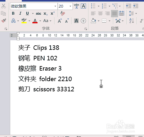Open font color dropdown arrow
Image resolution: width=144 pixels, height=137 pixels.
pyautogui.click(x=40, y=21)
